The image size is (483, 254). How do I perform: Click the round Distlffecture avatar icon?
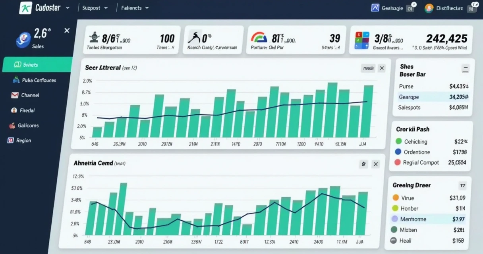pyautogui.click(x=429, y=8)
